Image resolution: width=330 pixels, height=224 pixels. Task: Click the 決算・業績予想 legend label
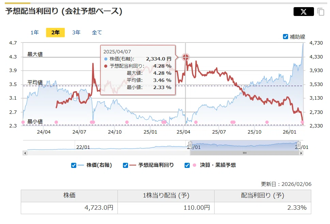(x=218, y=165)
